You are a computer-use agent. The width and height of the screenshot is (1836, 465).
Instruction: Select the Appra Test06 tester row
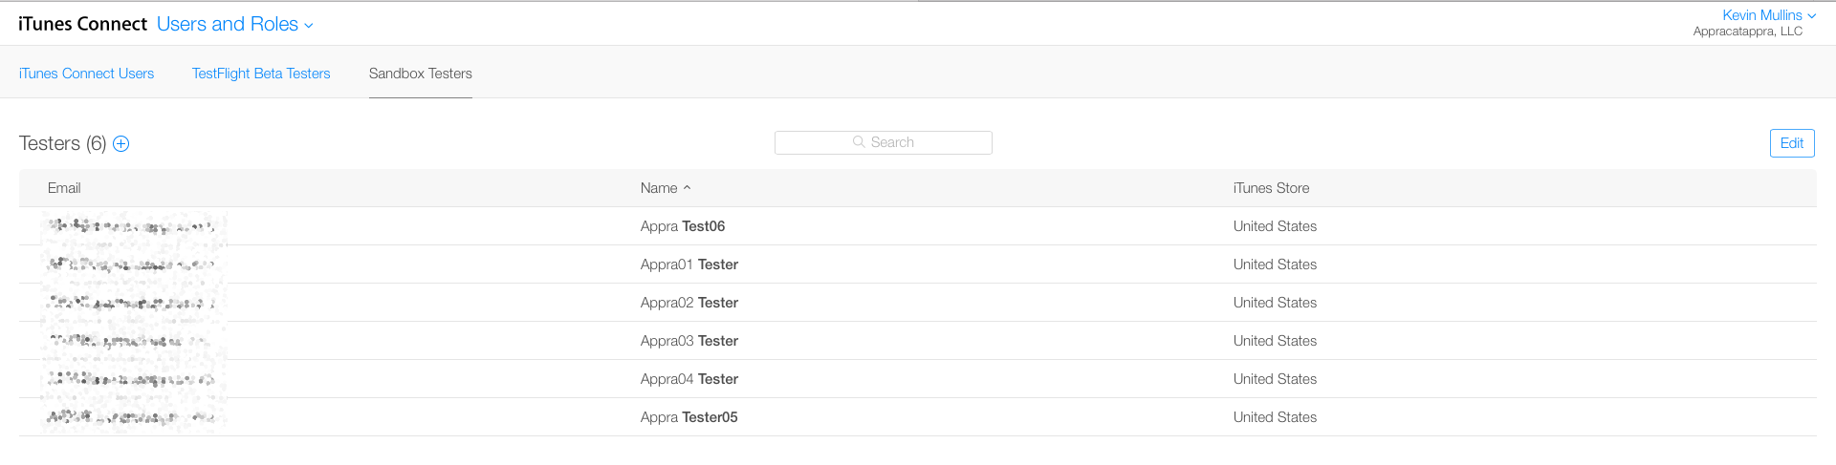pyautogui.click(x=683, y=226)
